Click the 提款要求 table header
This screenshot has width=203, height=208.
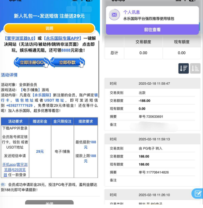86,121
